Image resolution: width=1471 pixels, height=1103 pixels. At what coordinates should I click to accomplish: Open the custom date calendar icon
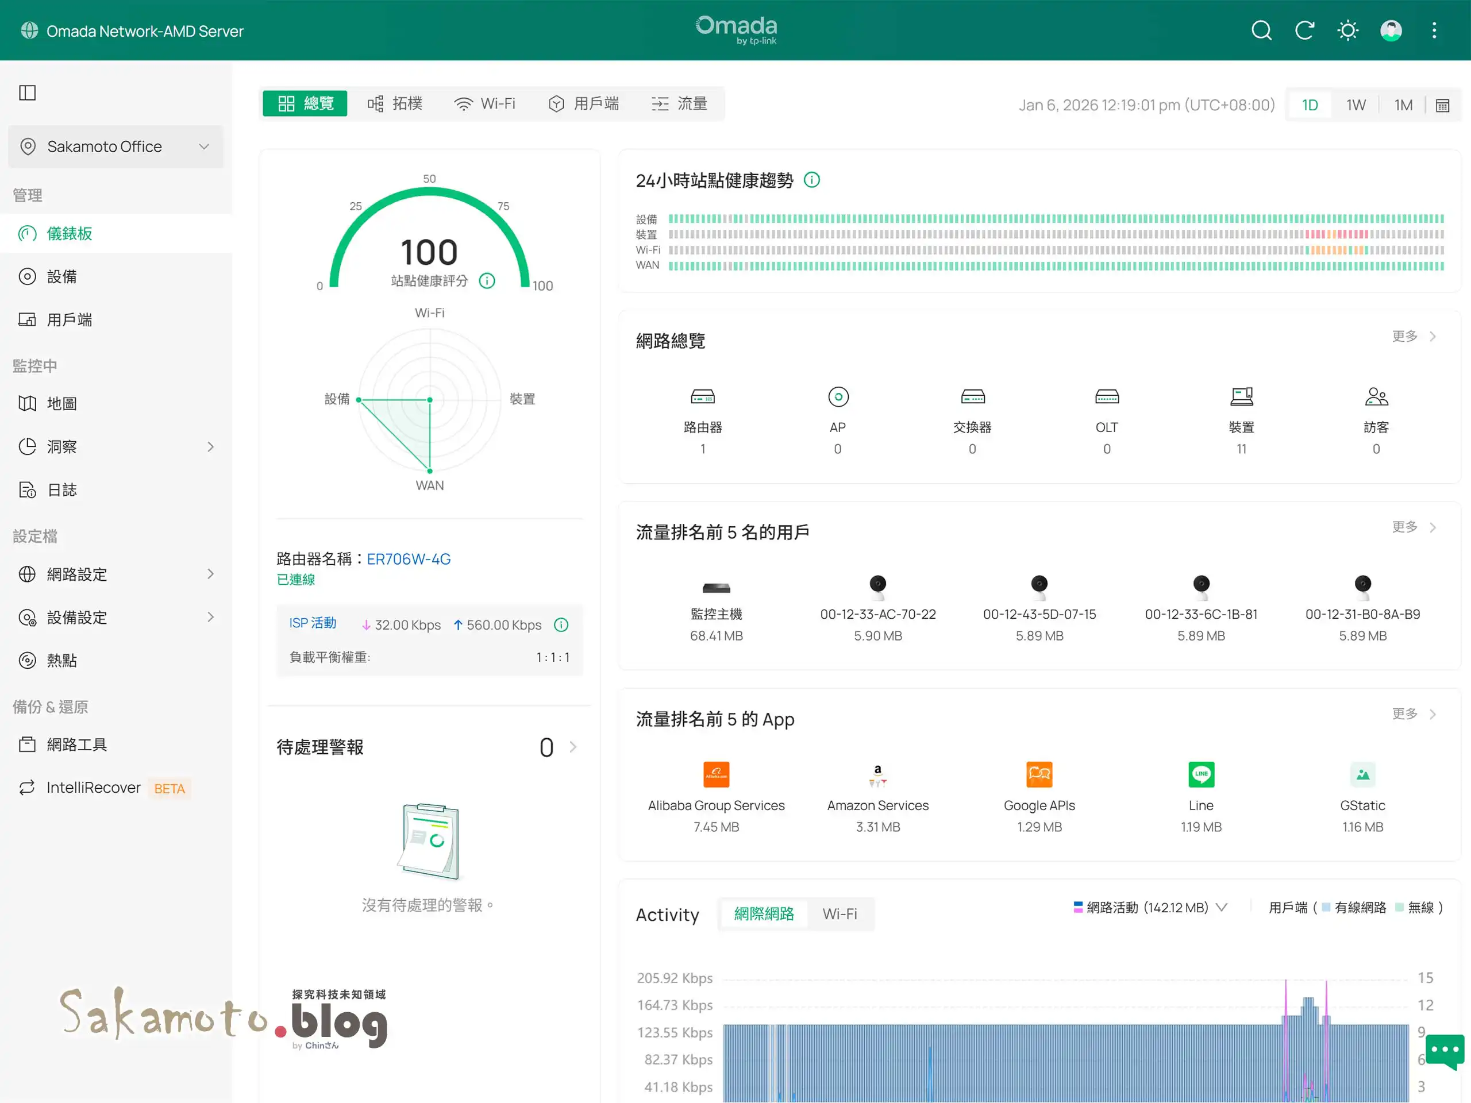click(x=1442, y=105)
